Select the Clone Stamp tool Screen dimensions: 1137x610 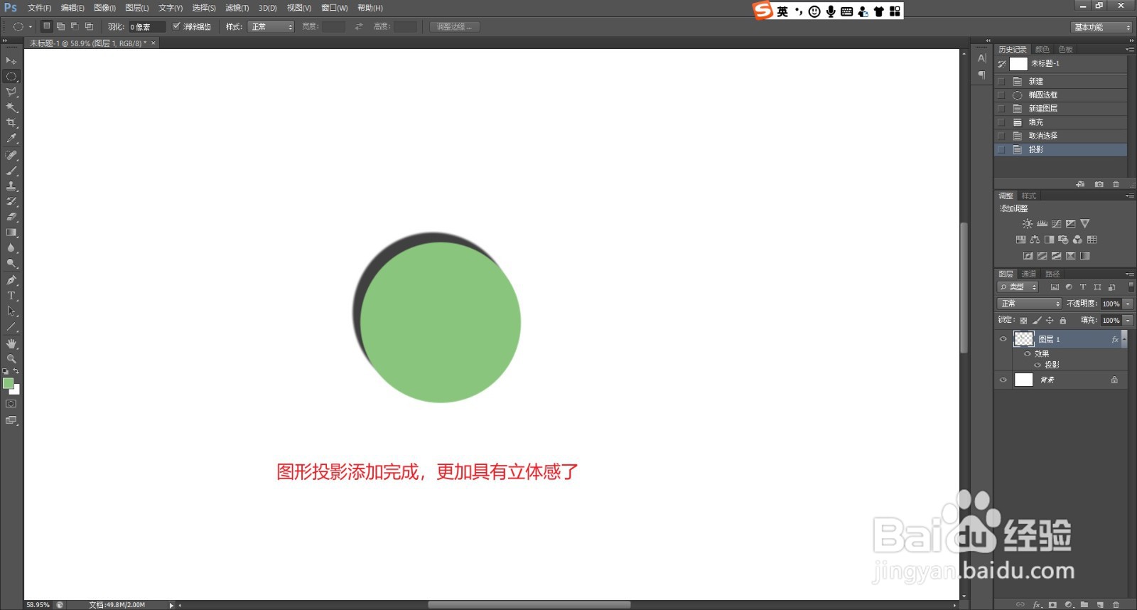point(11,186)
